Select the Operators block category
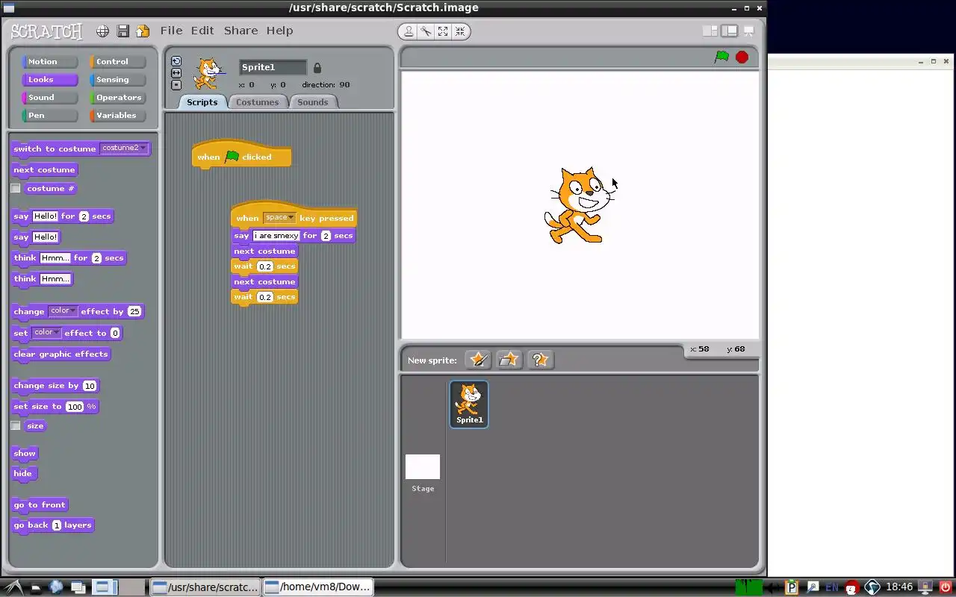The image size is (956, 597). click(117, 98)
